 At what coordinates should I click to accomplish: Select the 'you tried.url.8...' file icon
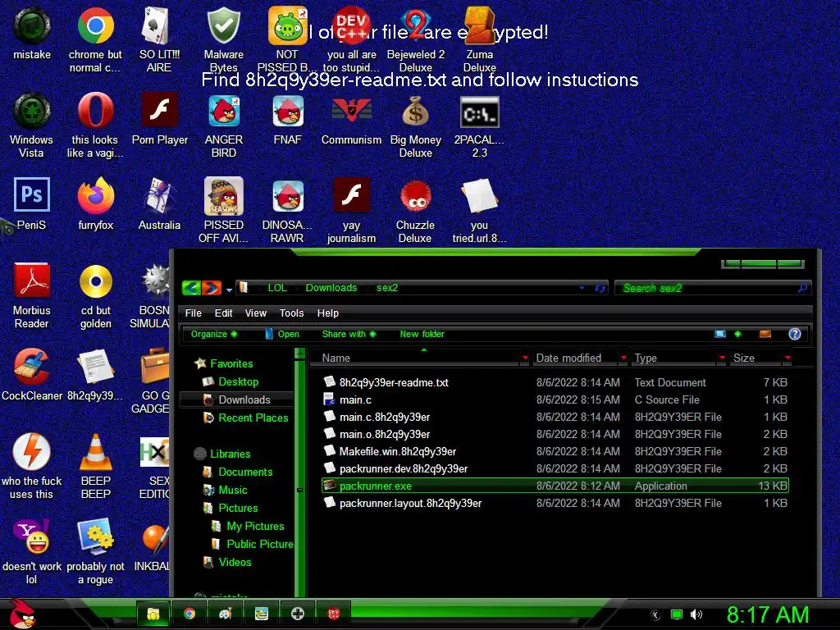pyautogui.click(x=479, y=210)
